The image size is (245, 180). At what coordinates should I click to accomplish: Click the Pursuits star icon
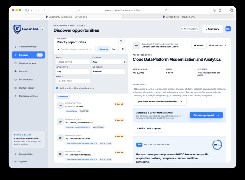point(15,71)
